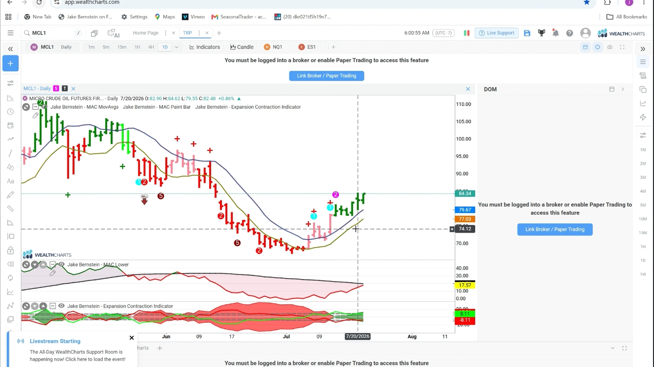Screen dimensions: 654x367
Task: Open Live Support
Action: click(x=497, y=33)
